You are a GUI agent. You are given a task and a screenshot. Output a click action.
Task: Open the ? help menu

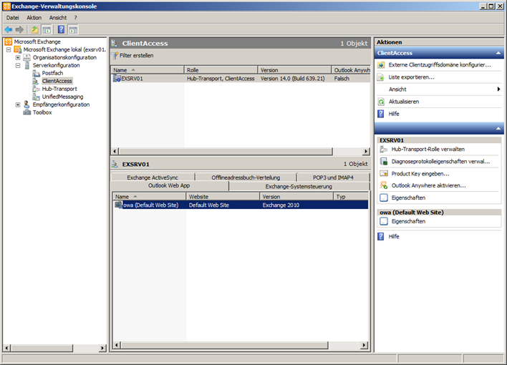pos(75,18)
